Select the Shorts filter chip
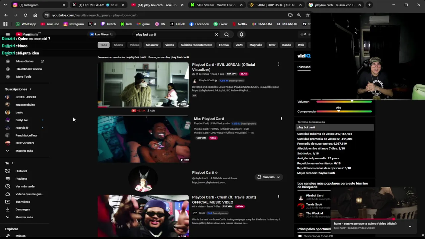Screen dimensions: 425x239 coord(118,45)
